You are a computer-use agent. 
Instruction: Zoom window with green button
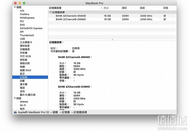pos(24,3)
